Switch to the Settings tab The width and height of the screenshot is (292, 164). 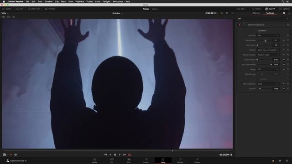click(270, 13)
